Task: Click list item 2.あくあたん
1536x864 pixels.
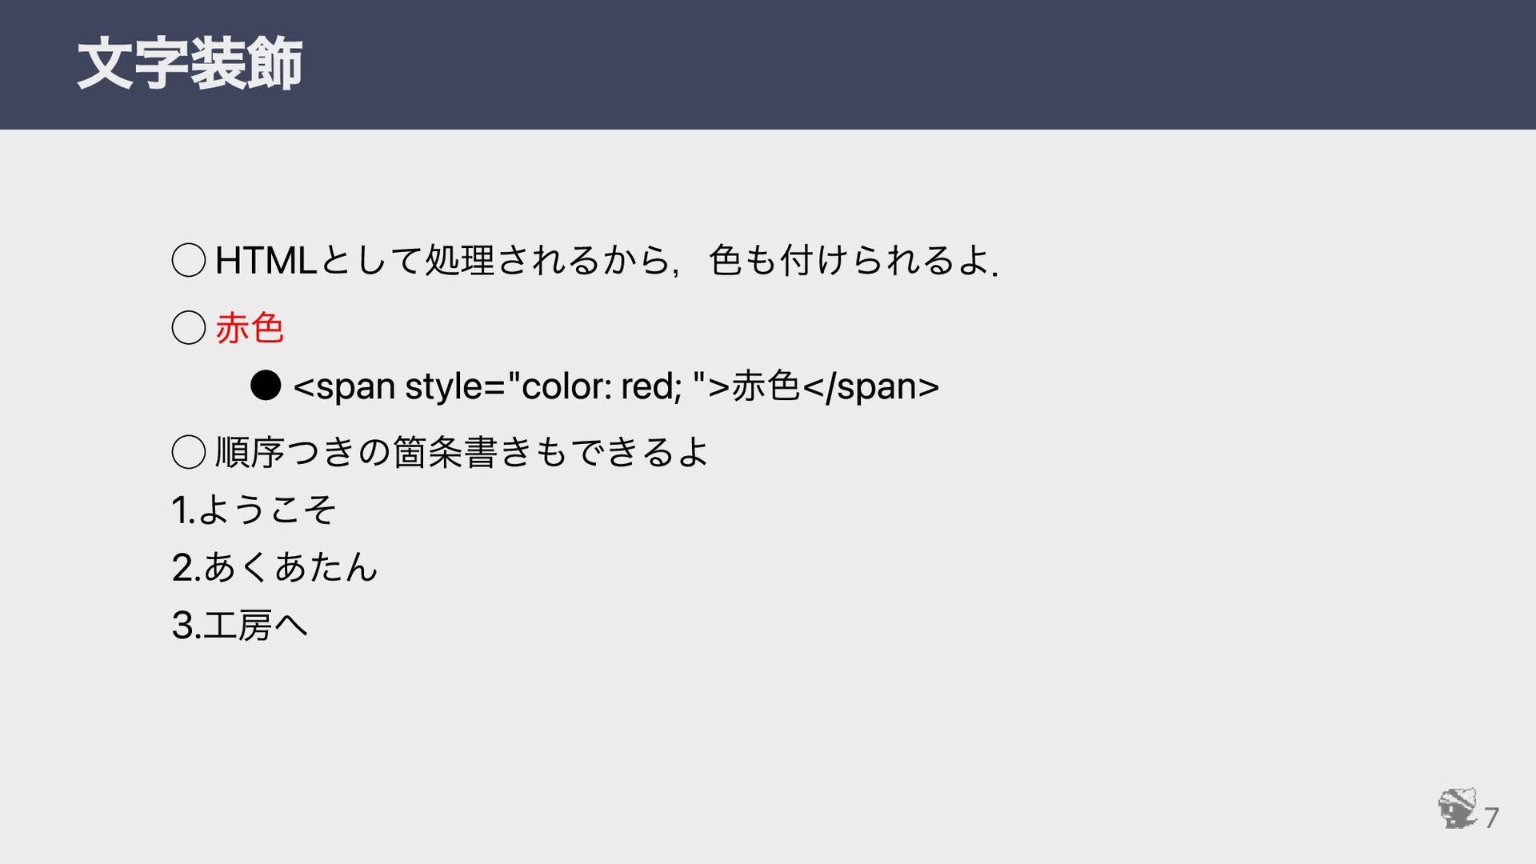Action: click(x=274, y=567)
